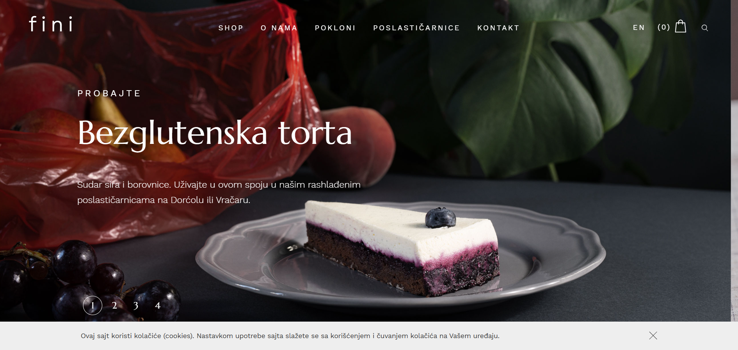Switch language to EN
The height and width of the screenshot is (350, 738).
[639, 28]
